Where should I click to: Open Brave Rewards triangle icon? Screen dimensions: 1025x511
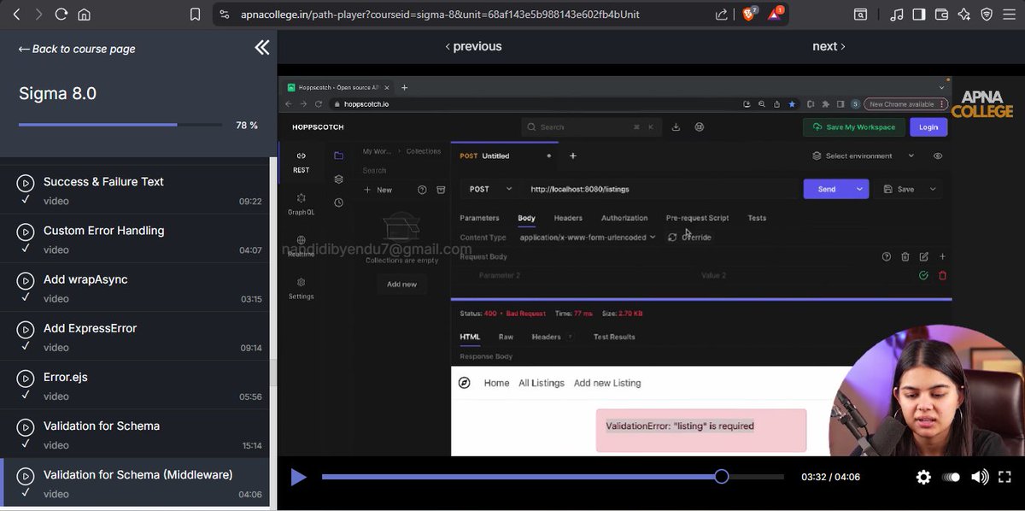point(776,14)
